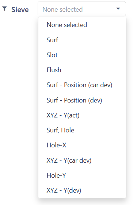Click 'None selected' placeholder in the field
The width and height of the screenshot is (133, 205).
click(62, 9)
